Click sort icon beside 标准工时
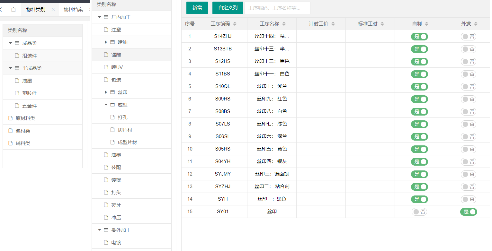The width and height of the screenshot is (492, 251). (x=382, y=24)
